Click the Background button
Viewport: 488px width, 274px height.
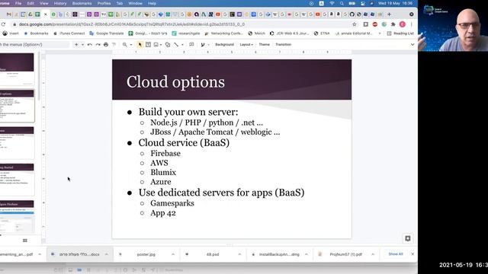click(x=224, y=45)
